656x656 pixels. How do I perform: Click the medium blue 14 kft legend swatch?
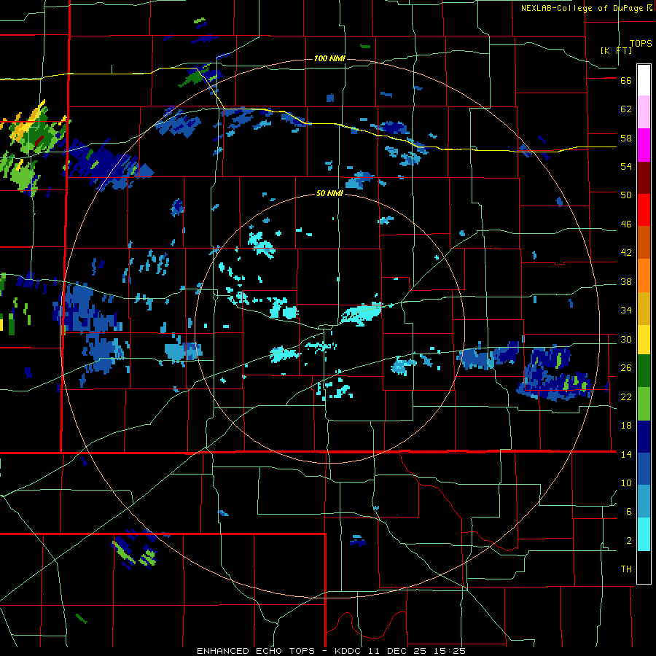[x=644, y=469]
